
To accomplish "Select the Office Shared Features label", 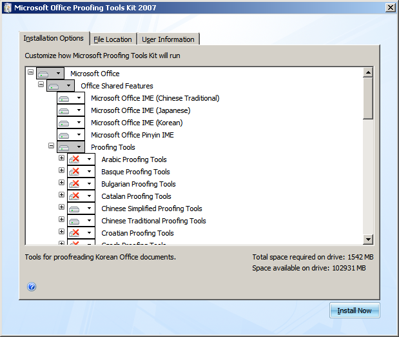I will click(x=117, y=86).
